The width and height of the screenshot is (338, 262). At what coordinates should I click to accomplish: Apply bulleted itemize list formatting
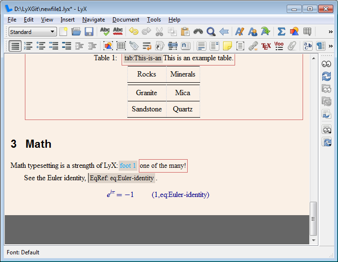pyautogui.click(x=41, y=46)
